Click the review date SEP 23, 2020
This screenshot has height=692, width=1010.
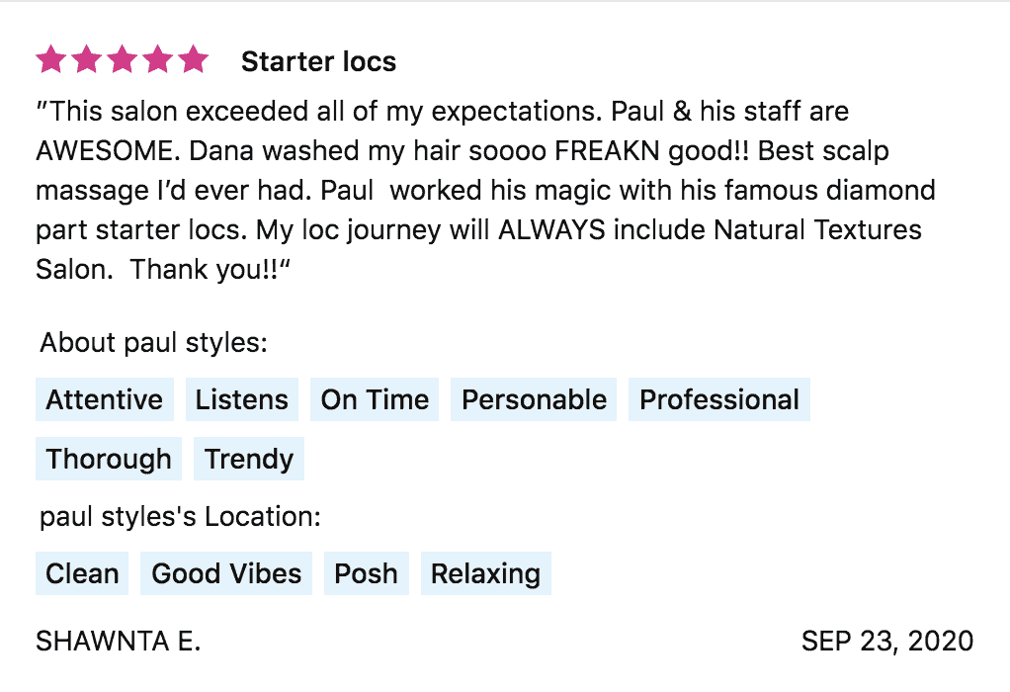(x=887, y=641)
